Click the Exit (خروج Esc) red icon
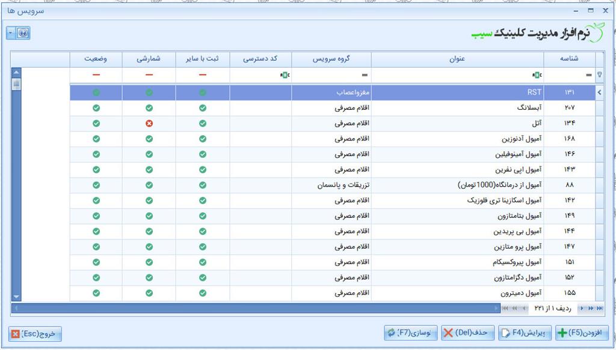 point(16,333)
